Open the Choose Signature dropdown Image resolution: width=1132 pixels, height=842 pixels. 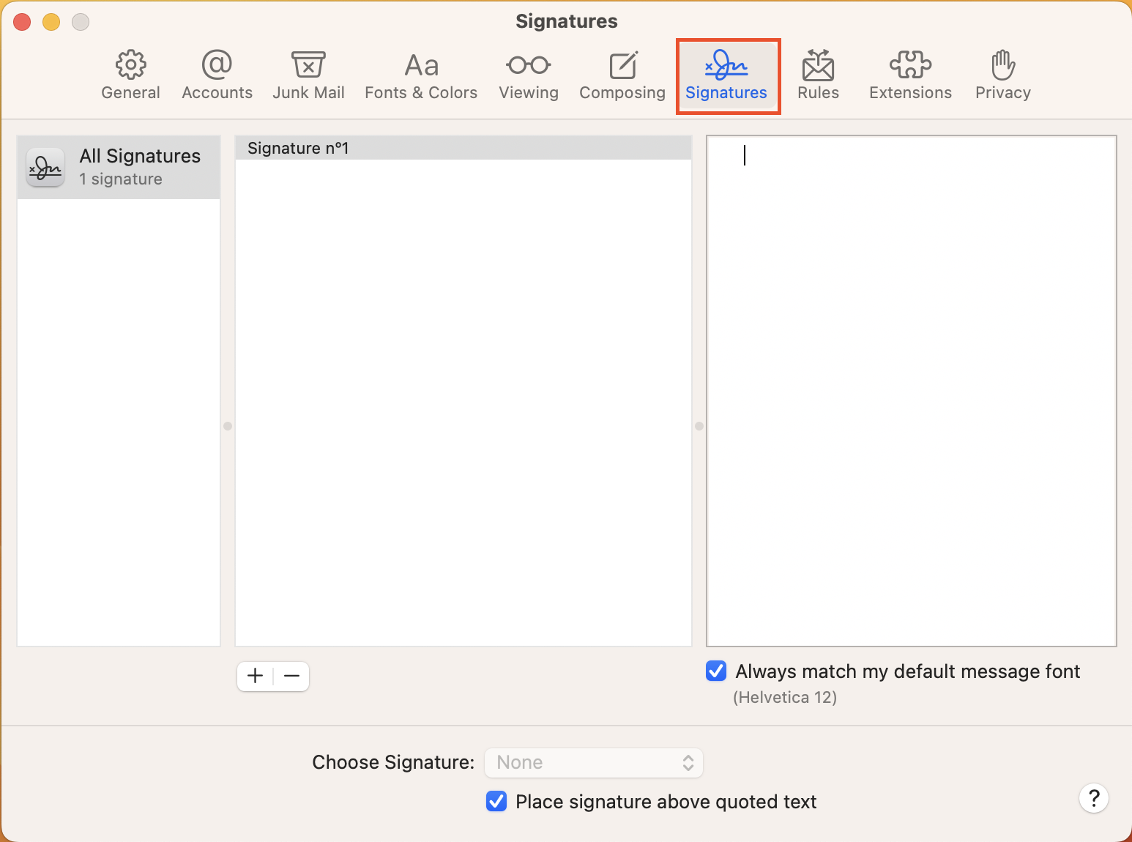coord(593,762)
